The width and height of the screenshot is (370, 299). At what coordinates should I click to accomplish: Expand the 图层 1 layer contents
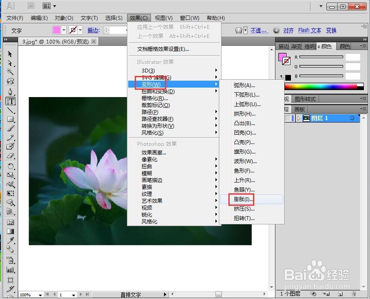click(299, 118)
